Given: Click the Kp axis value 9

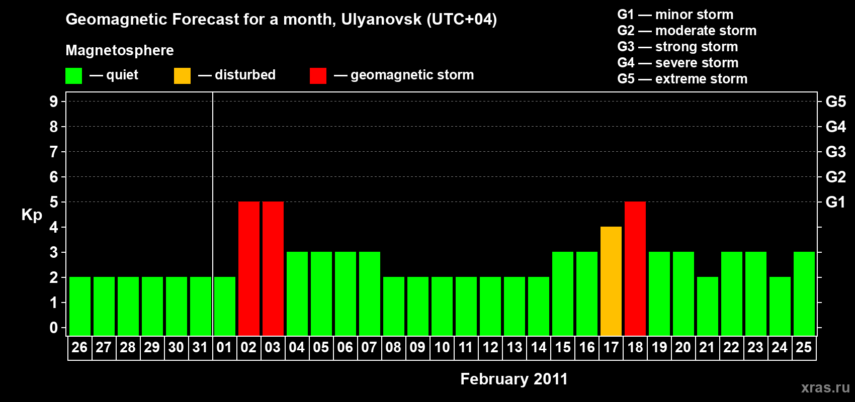Looking at the screenshot, I should point(54,102).
